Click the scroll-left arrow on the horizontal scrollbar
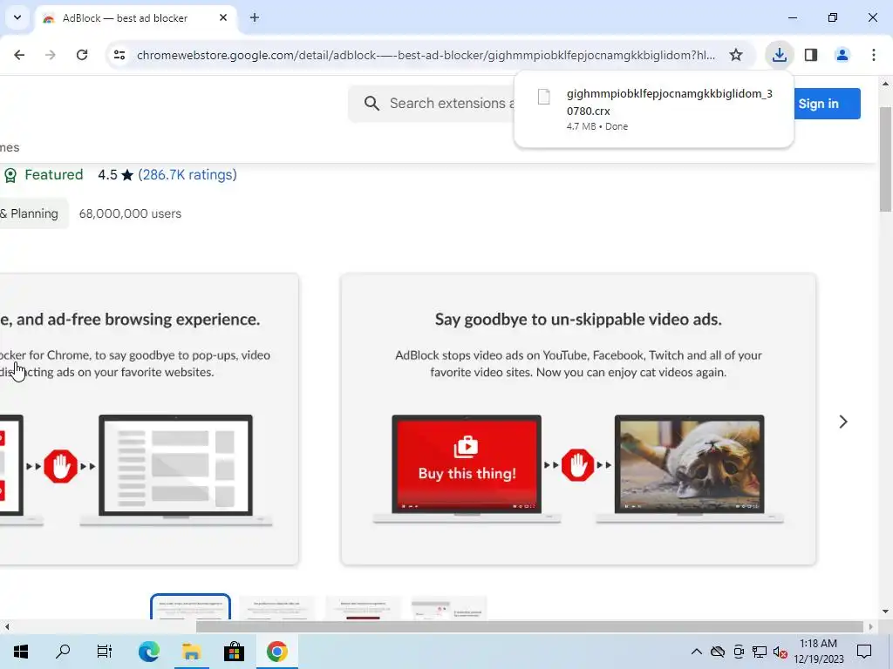The image size is (893, 669). tap(7, 626)
